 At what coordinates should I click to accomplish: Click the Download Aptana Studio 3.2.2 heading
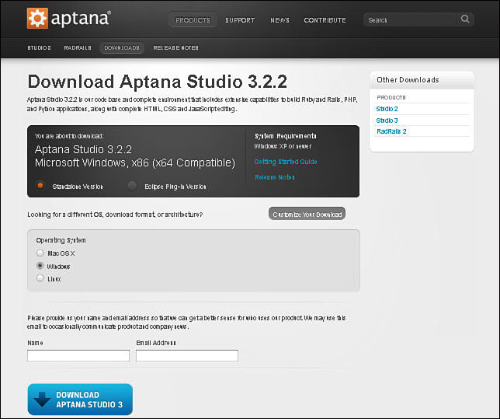tap(158, 82)
